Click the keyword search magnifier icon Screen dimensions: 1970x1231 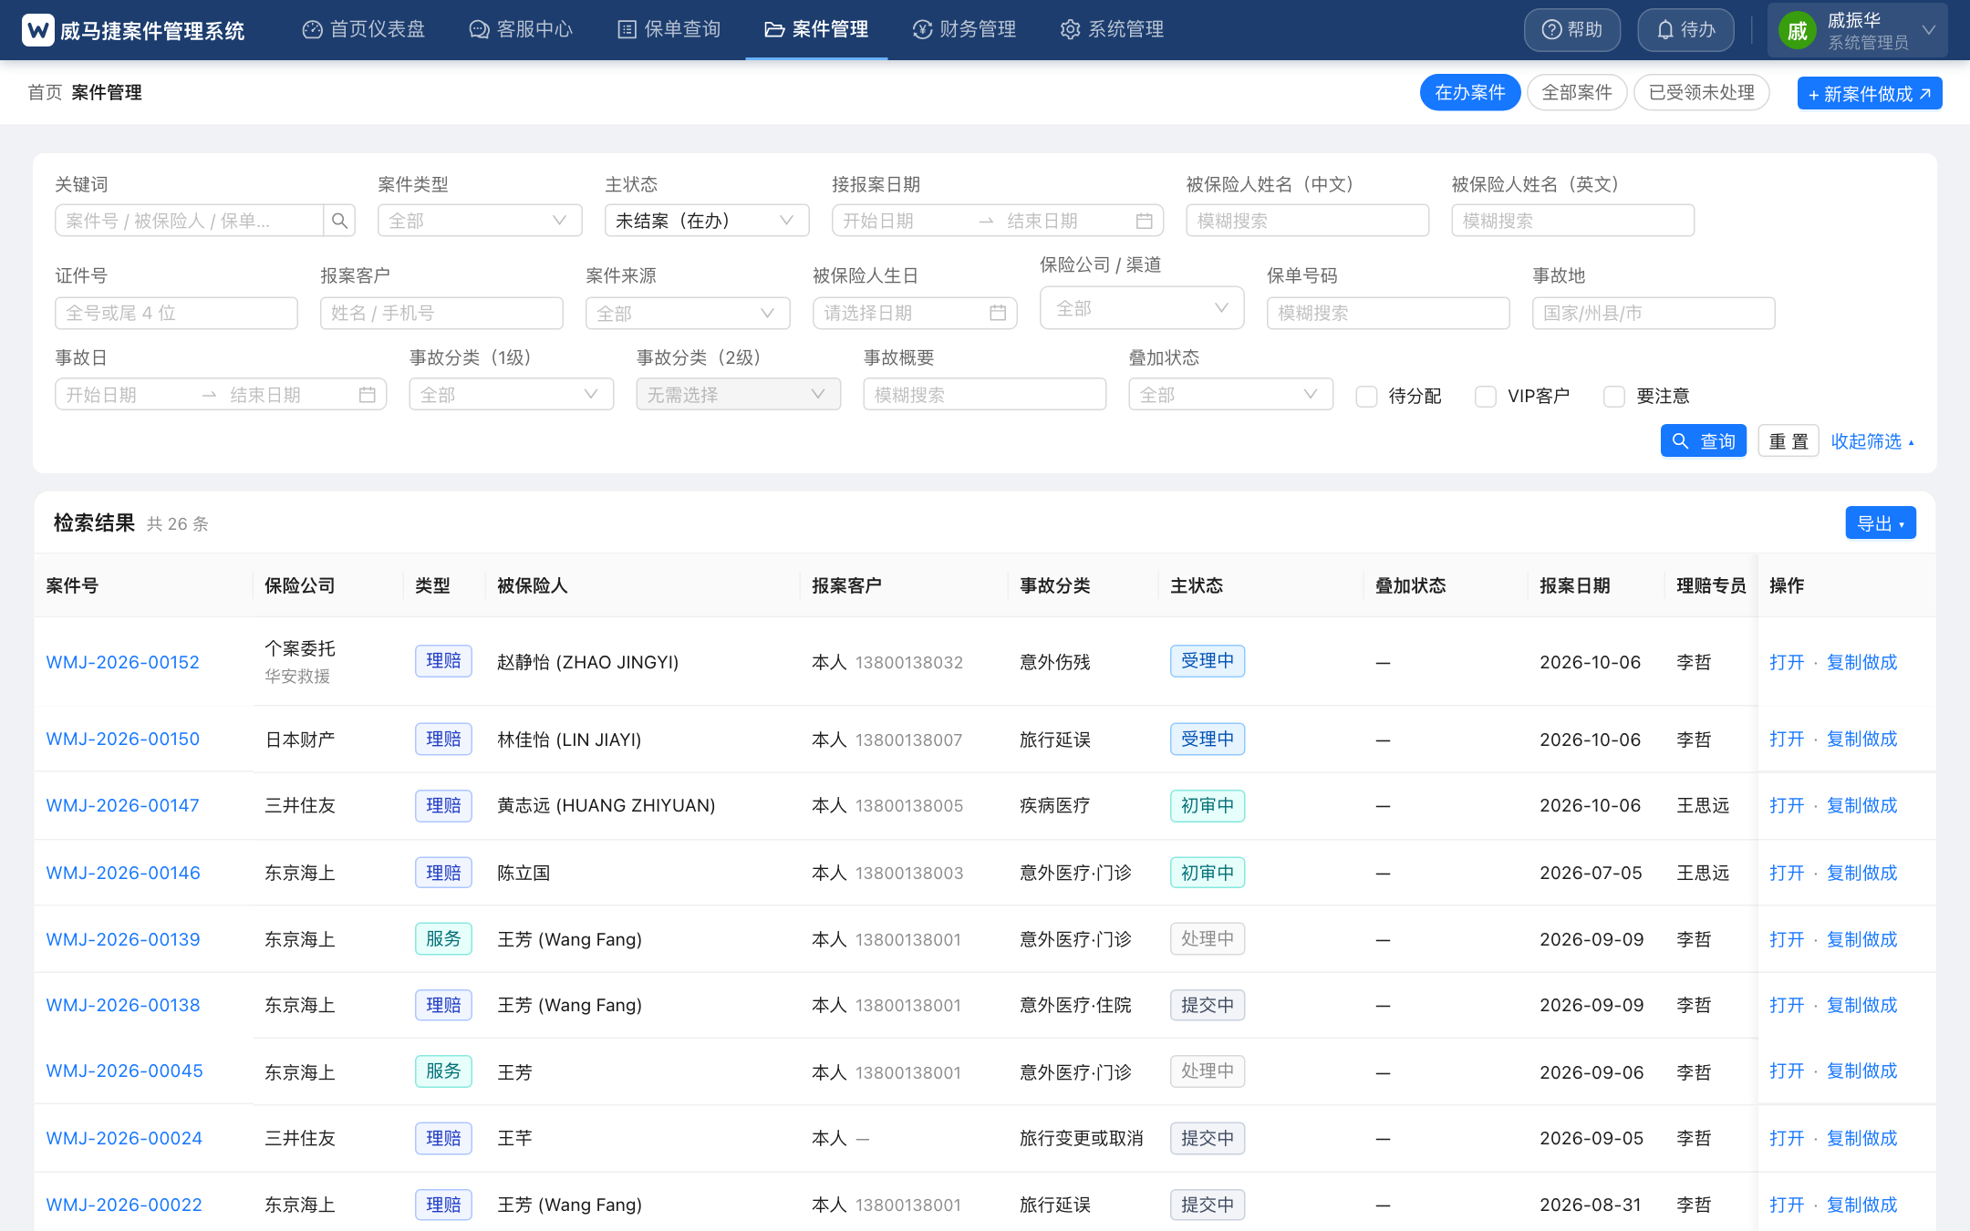339,221
